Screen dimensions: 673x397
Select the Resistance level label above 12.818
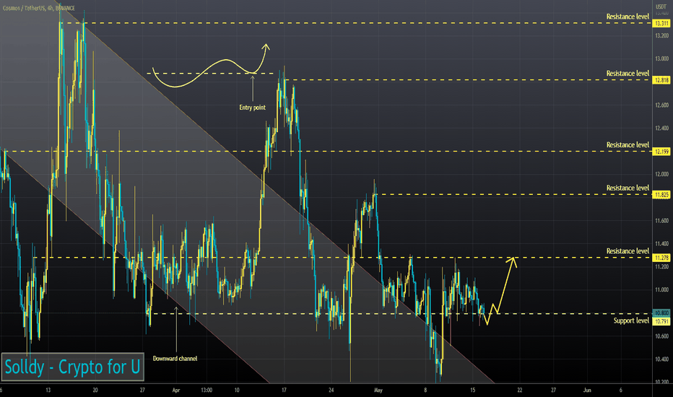coord(628,74)
